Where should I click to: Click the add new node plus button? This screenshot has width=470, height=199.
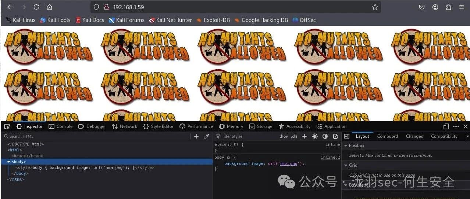(196, 136)
